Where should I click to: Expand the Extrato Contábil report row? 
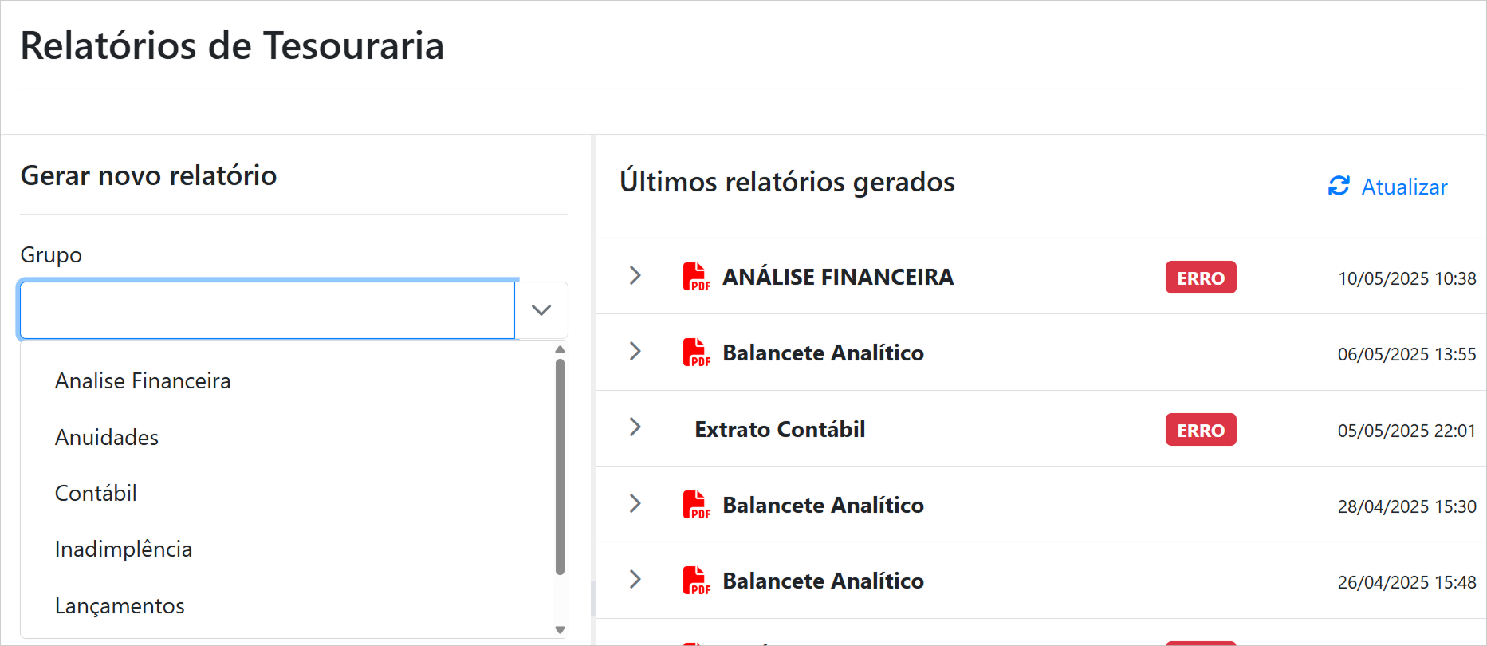point(635,427)
